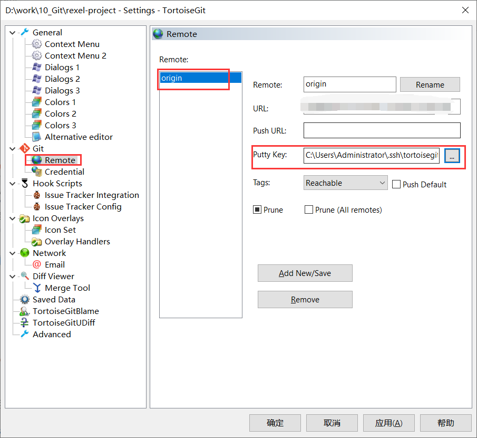Click the Credential key icon
This screenshot has height=438, width=477.
[37, 172]
